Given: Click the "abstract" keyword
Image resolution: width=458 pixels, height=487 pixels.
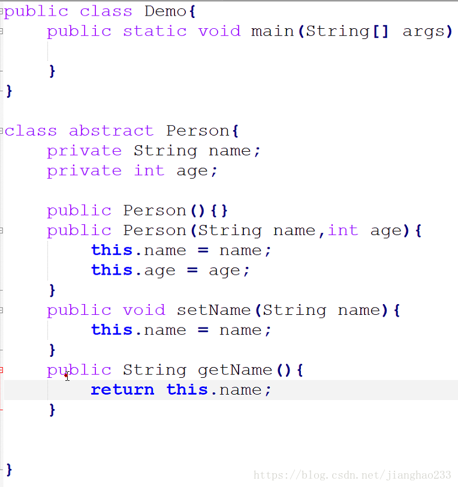Looking at the screenshot, I should coord(112,131).
